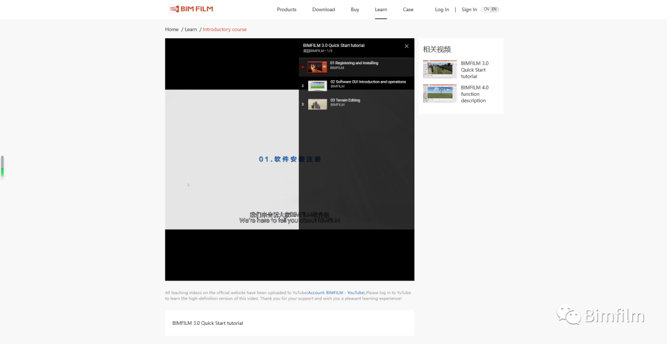This screenshot has height=344, width=667.
Task: Switch site language to EN
Action: point(494,9)
